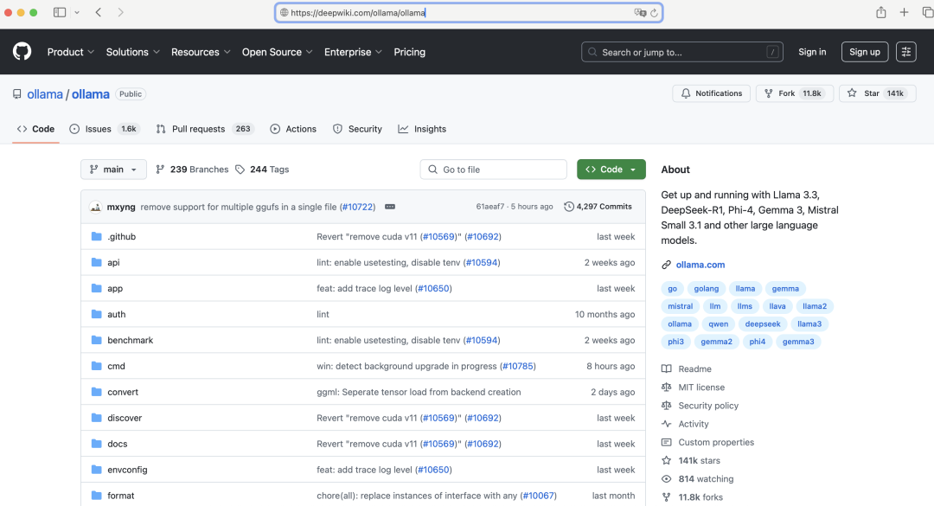The height and width of the screenshot is (506, 934).
Task: Open the commit history clock icon
Action: tap(569, 207)
